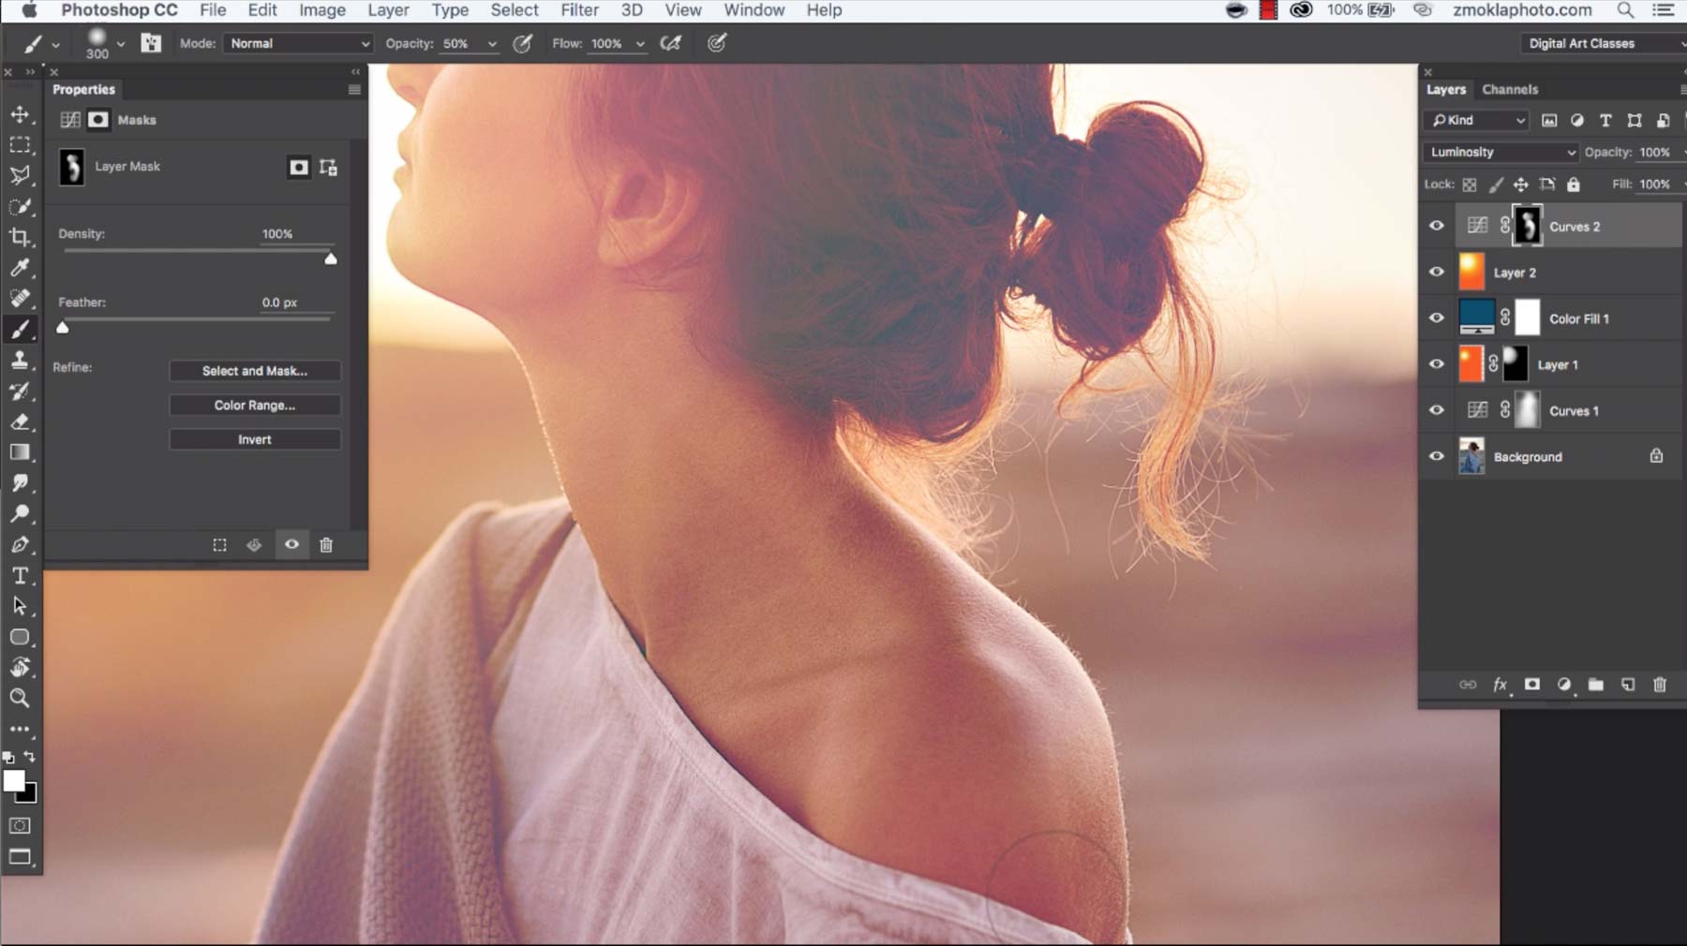The width and height of the screenshot is (1687, 946).
Task: Select the Type tool
Action: [x=20, y=575]
